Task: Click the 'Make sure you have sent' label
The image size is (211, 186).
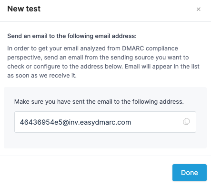Action: 99,102
